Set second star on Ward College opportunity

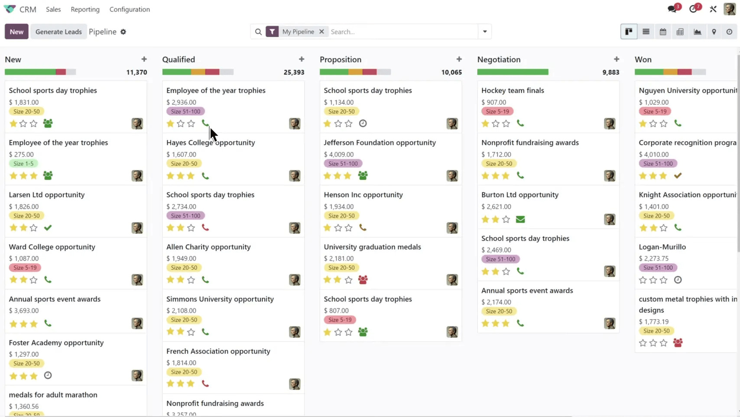[x=23, y=279]
